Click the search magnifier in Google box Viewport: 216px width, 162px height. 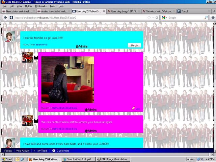click(206, 18)
